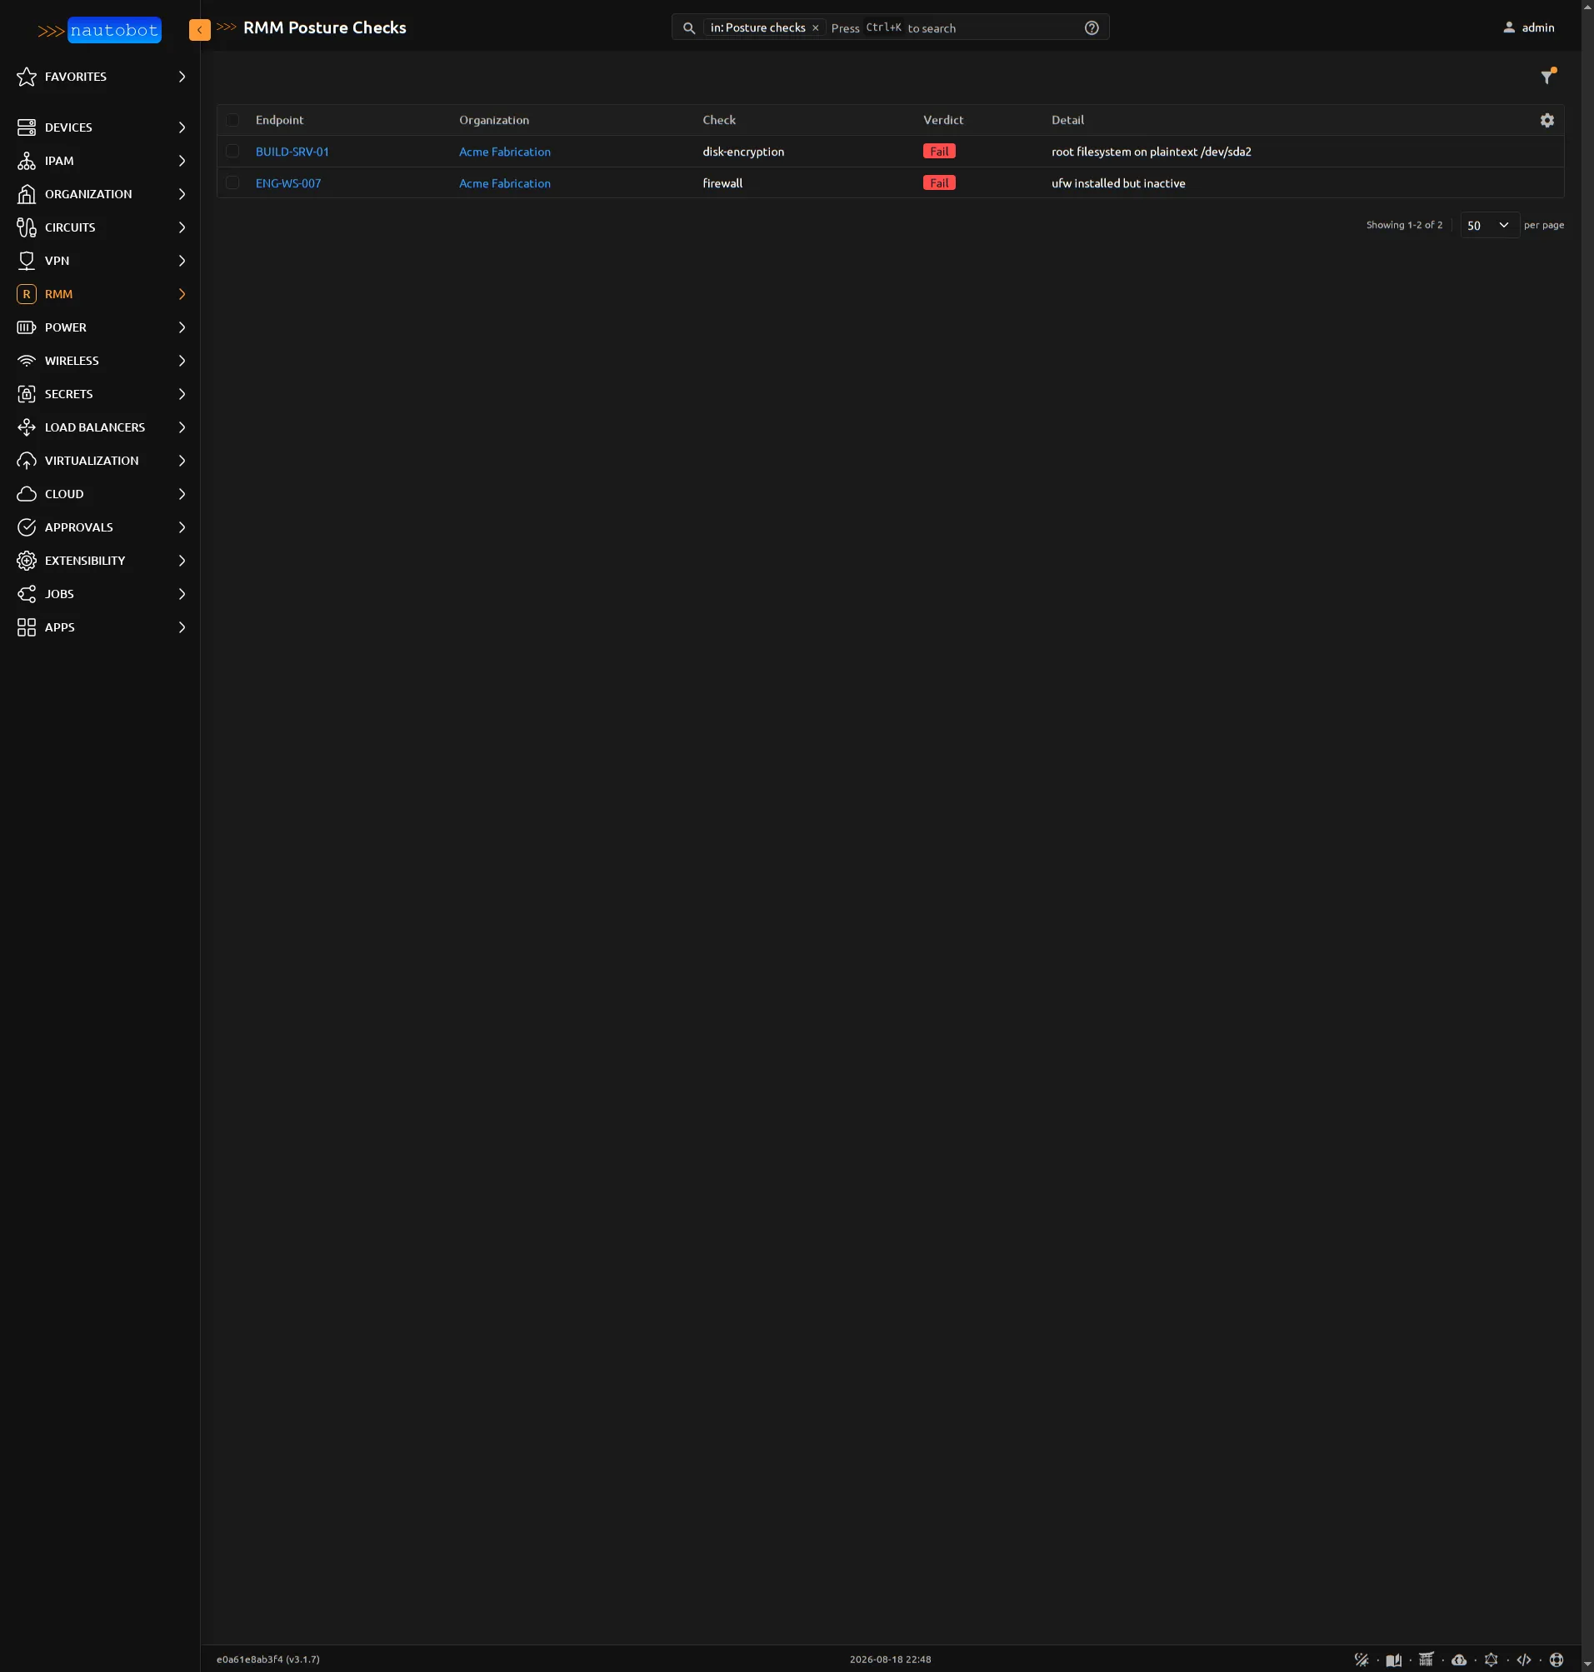Click the magnifier icon in search bar
This screenshot has height=1672, width=1594.
(x=689, y=28)
